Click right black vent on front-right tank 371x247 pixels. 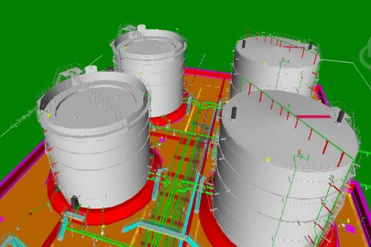pyautogui.click(x=340, y=116)
